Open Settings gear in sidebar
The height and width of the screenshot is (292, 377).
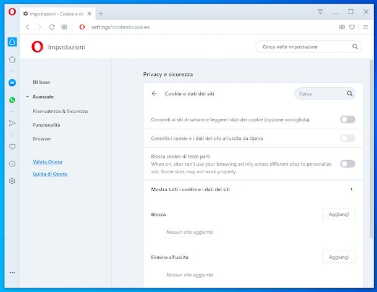click(x=12, y=181)
